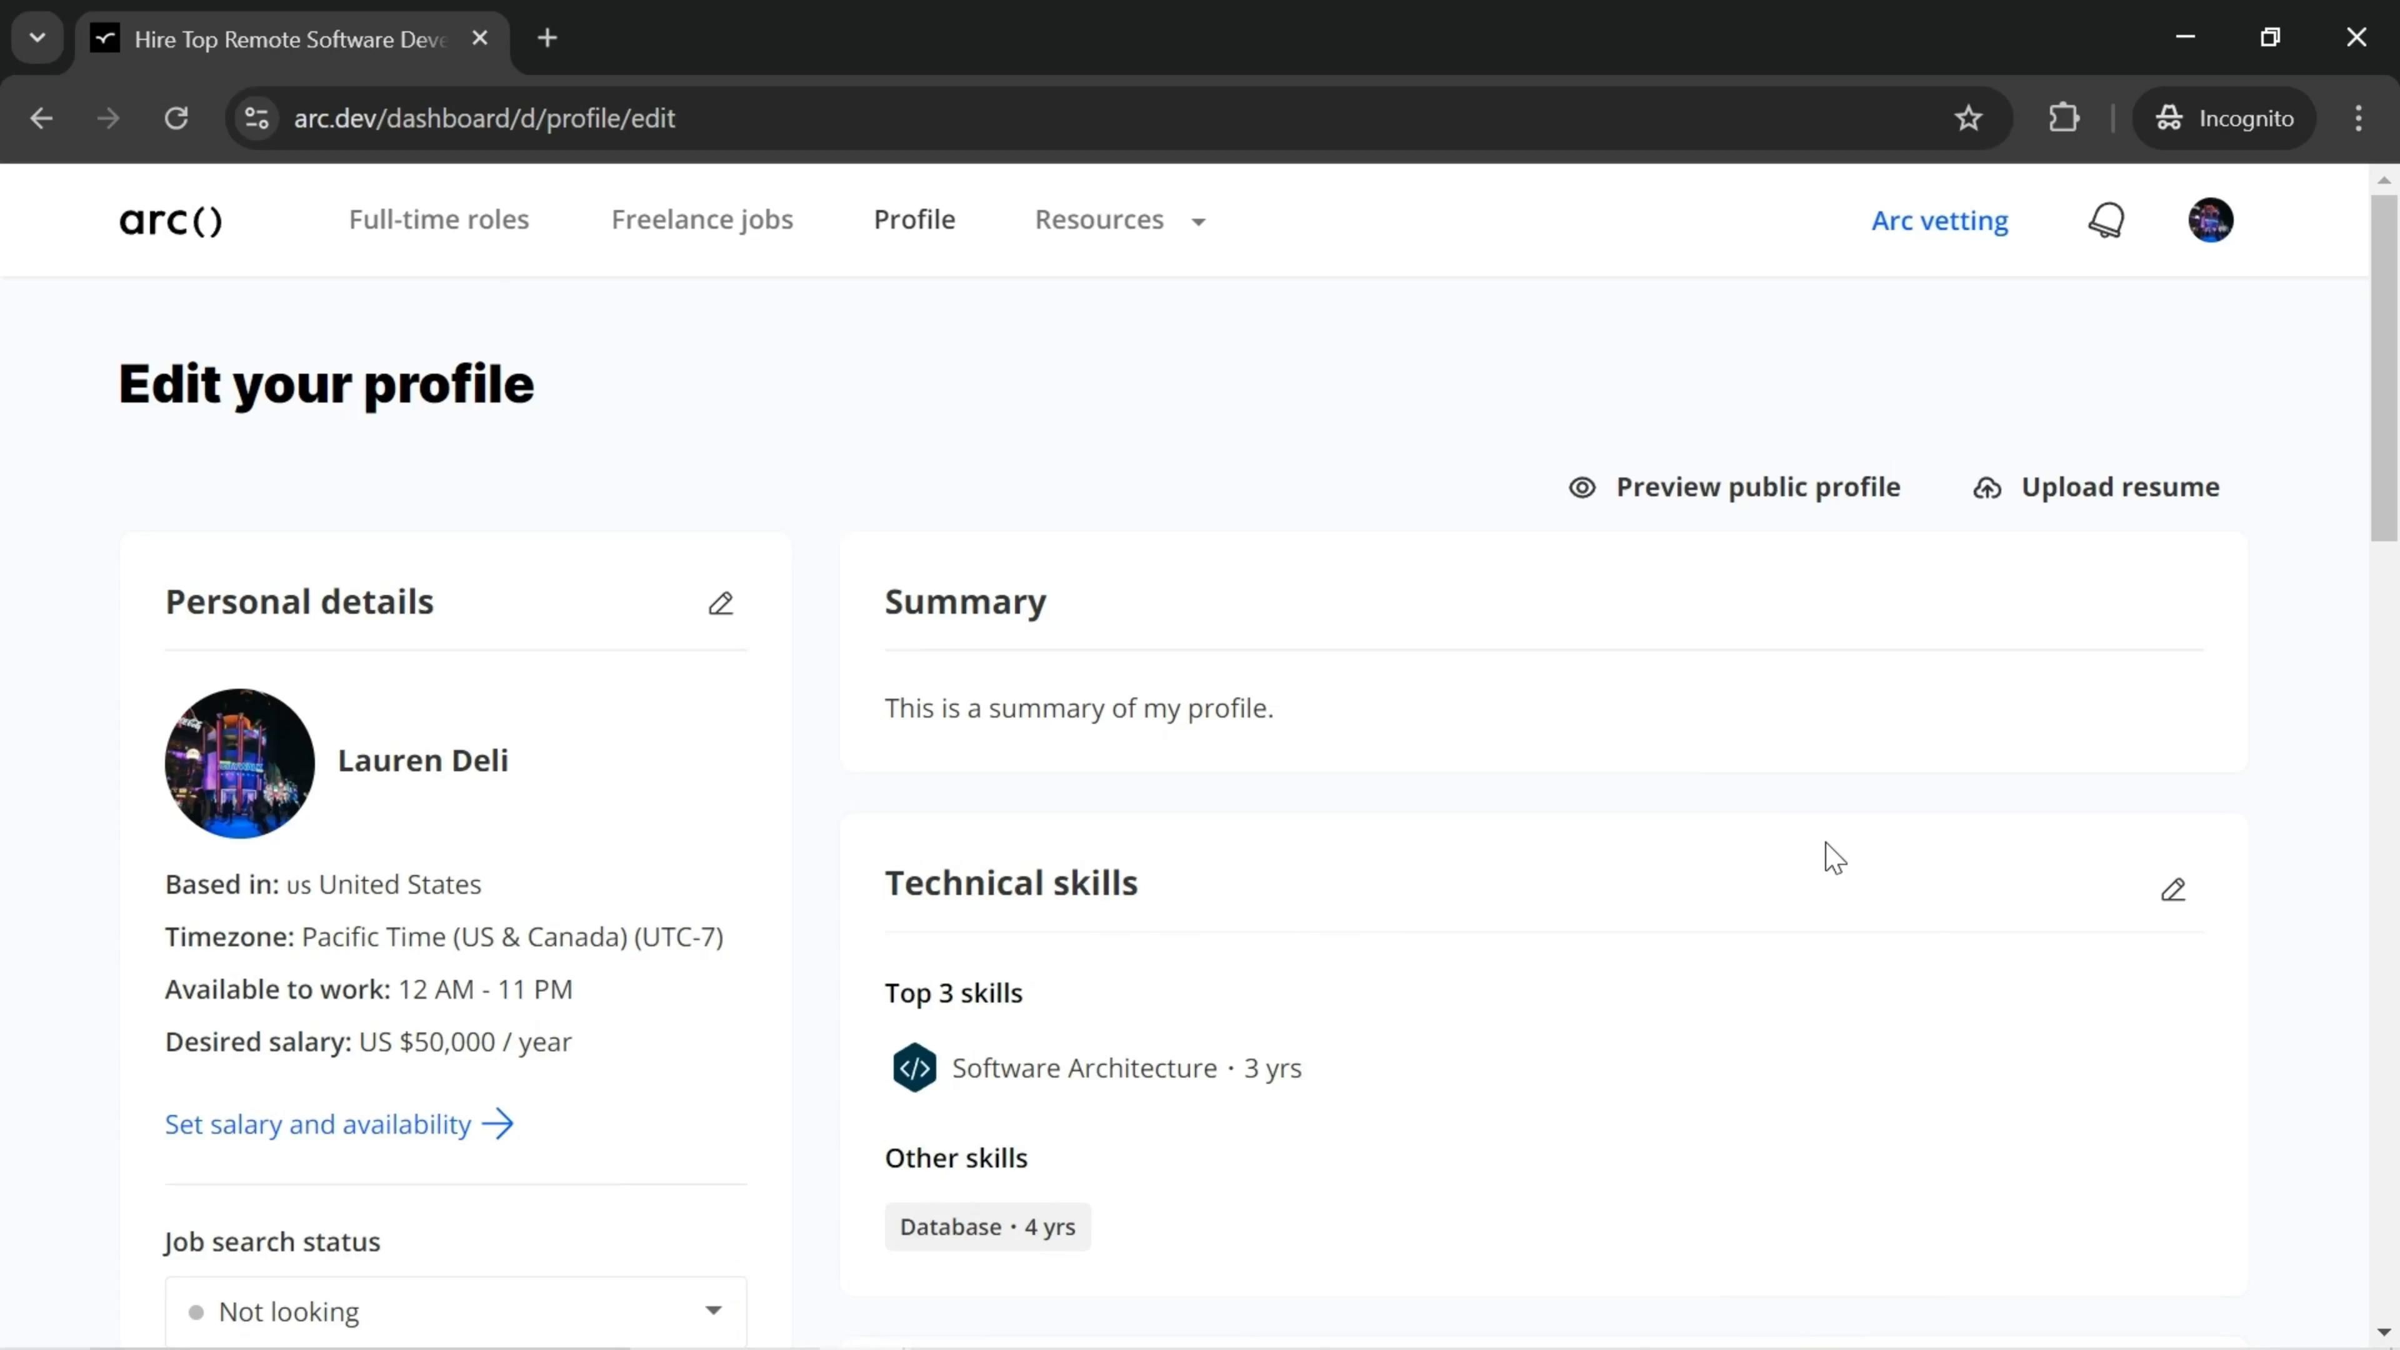Open the browser extensions icon

[2064, 118]
